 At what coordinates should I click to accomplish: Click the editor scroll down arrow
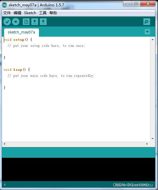pos(153,138)
